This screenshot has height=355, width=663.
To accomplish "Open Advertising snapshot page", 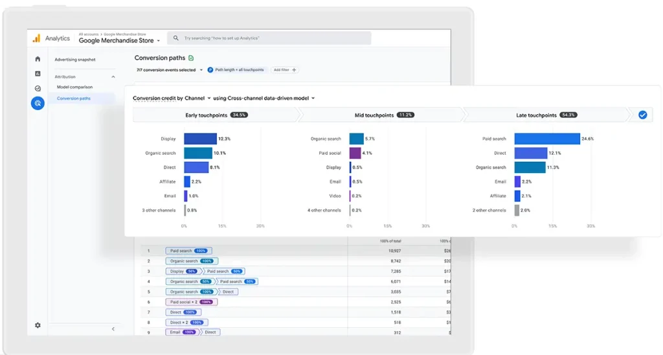I will [75, 60].
